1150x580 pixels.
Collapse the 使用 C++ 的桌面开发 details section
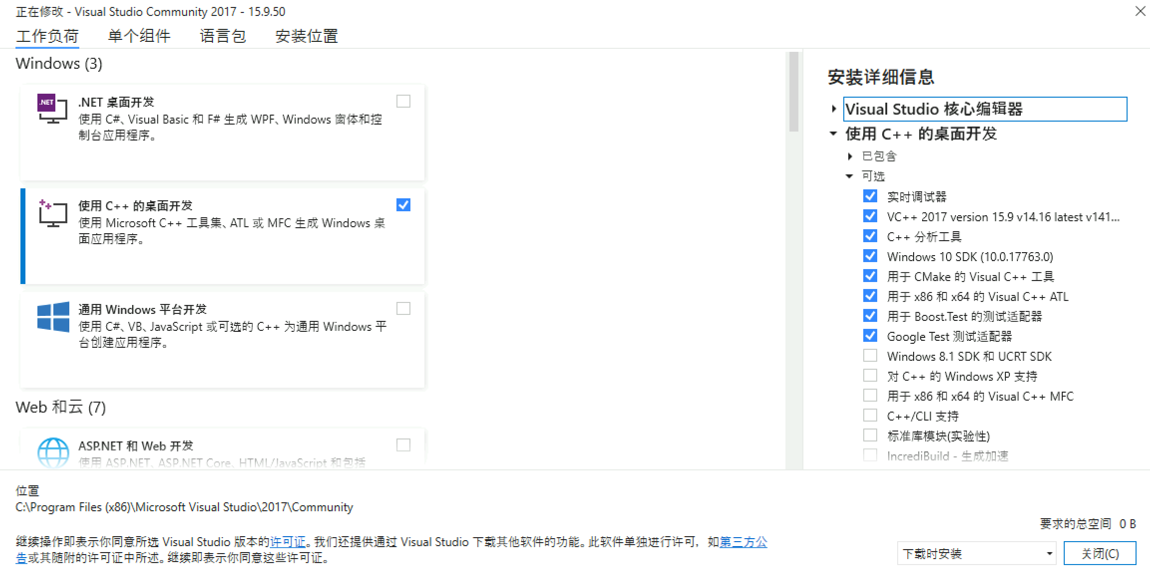833,134
